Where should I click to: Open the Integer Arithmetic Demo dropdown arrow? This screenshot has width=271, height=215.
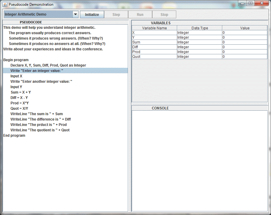75,14
